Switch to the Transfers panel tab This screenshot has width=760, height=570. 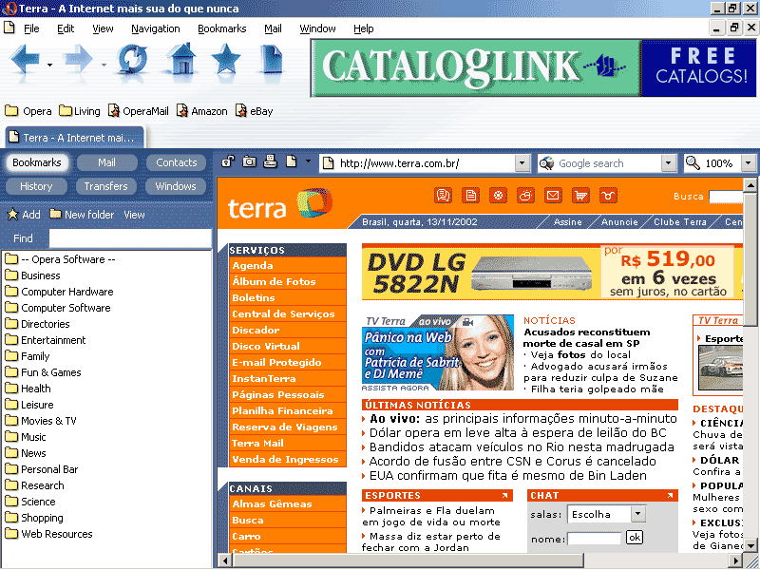(x=105, y=186)
